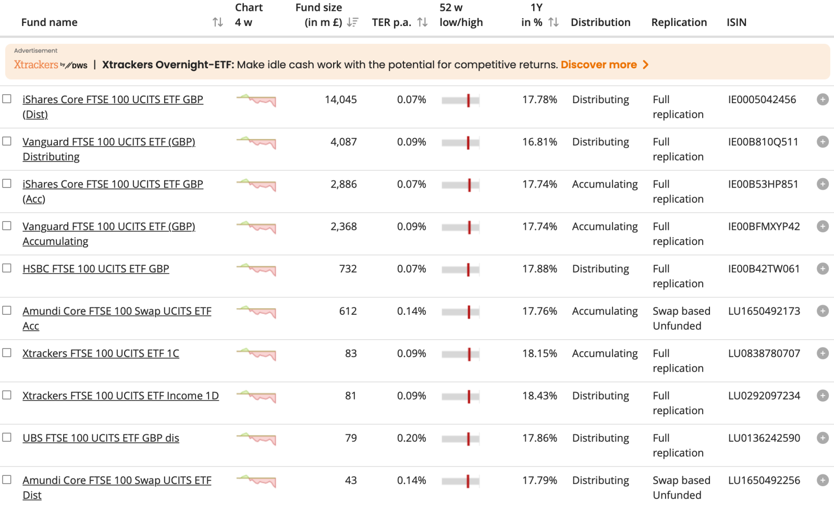This screenshot has height=507, width=834.
Task: Click plus icon for iShares Core FTSE 100 (Dist)
Action: point(823,100)
